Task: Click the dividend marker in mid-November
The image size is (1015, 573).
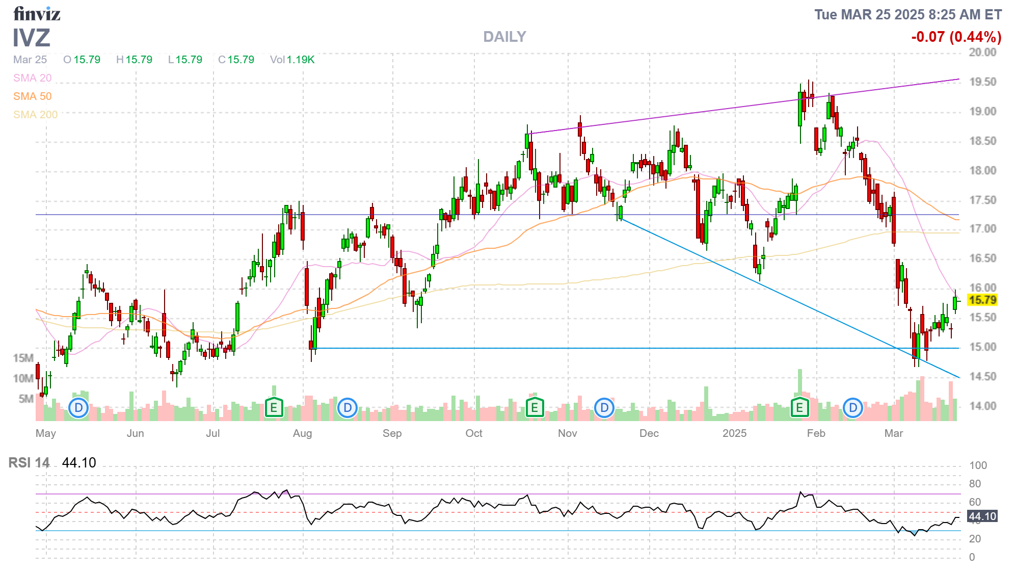Action: 604,408
